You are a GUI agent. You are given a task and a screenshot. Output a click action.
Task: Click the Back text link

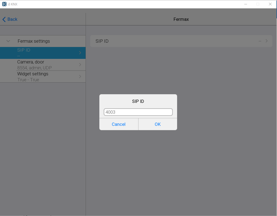[12, 19]
